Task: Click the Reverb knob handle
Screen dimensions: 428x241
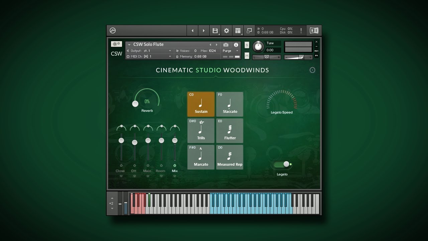Action: [x=135, y=104]
